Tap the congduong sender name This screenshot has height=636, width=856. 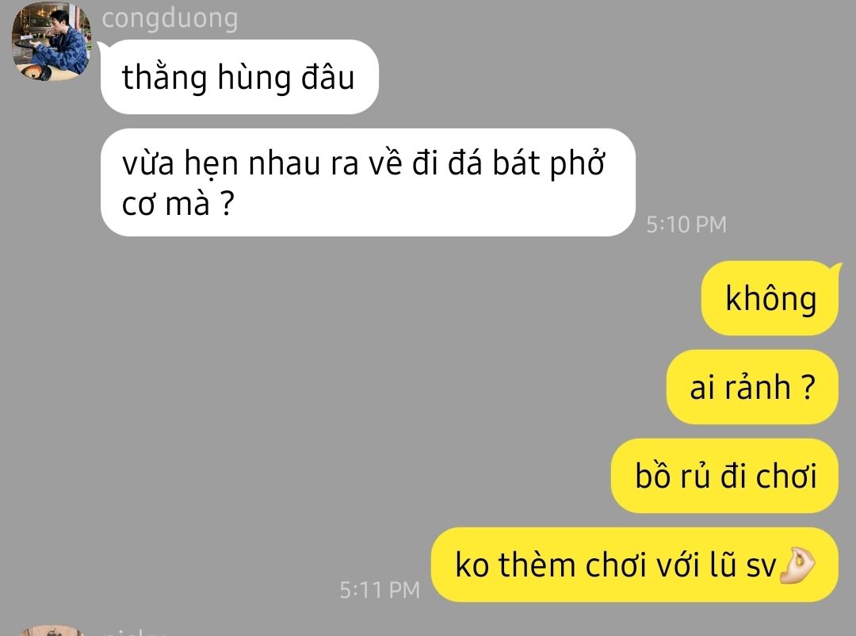tap(170, 18)
